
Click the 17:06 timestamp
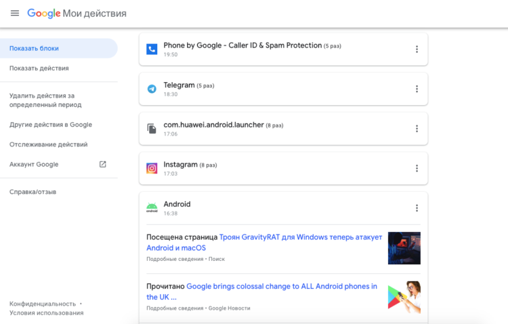171,134
